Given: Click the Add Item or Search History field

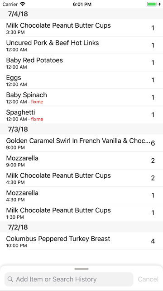Looking at the screenshot, I should point(69,279).
